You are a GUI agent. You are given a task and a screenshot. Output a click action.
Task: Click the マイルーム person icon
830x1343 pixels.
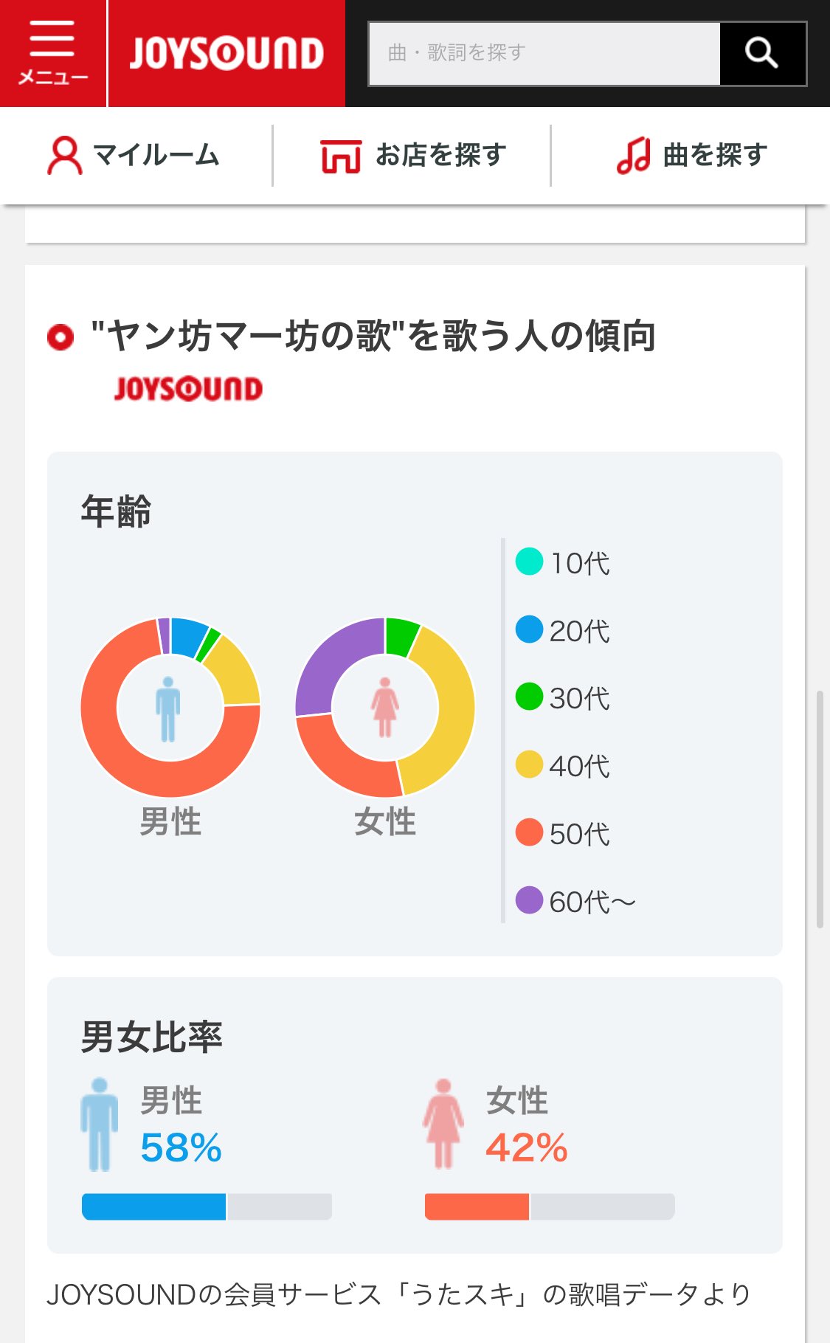pyautogui.click(x=64, y=156)
